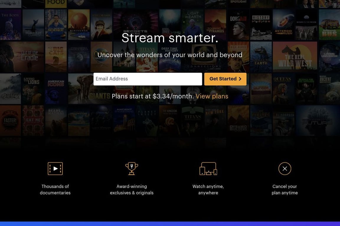The height and width of the screenshot is (226, 340).
Task: Open the Faster! poster
Action: pos(10,121)
